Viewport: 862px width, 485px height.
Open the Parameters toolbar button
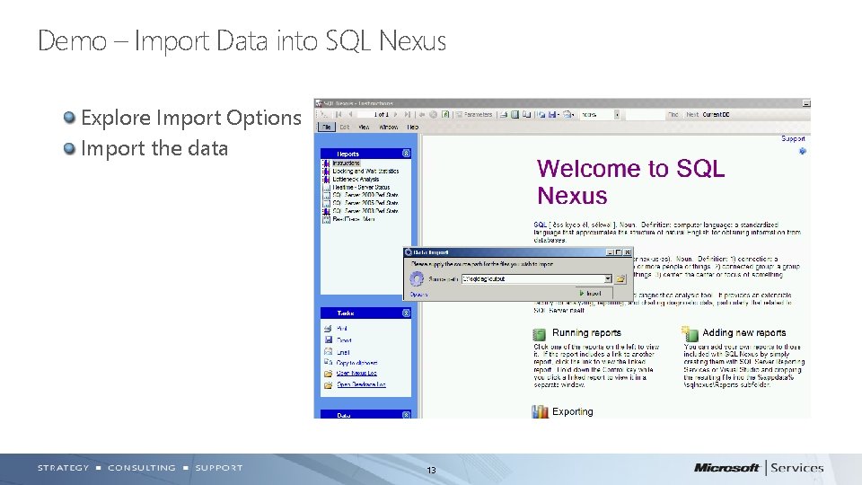pos(474,114)
